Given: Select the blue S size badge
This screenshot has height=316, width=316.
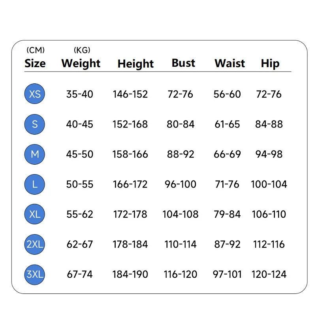Looking at the screenshot, I should click(x=35, y=124).
